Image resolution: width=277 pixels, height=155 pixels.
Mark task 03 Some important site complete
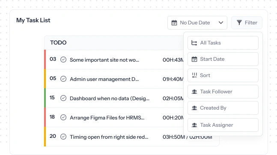click(63, 60)
